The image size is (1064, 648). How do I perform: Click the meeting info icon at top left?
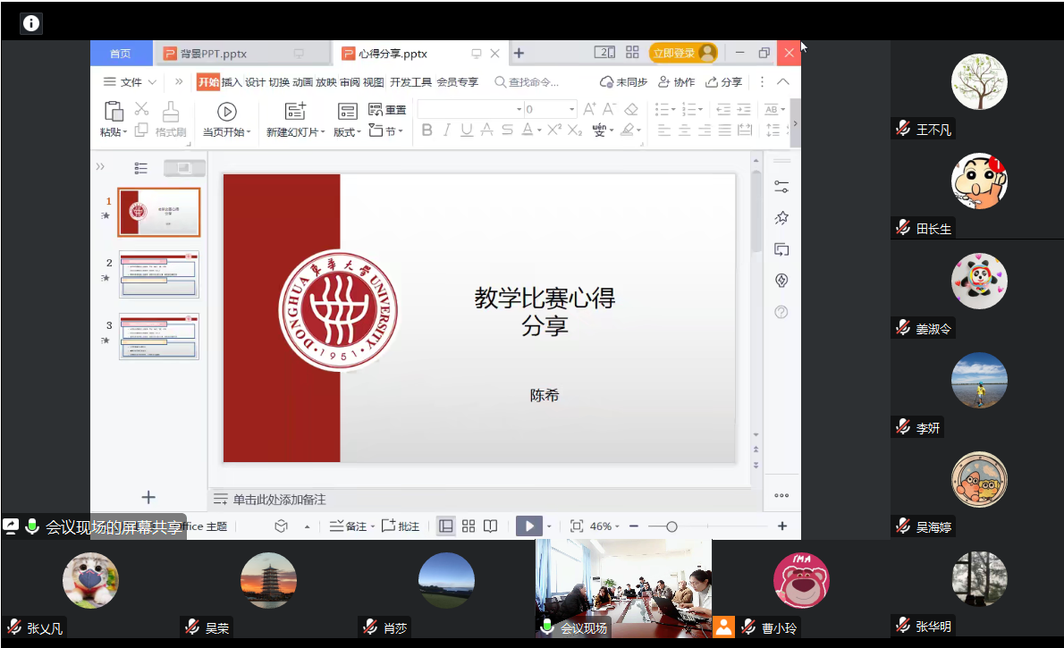(31, 23)
